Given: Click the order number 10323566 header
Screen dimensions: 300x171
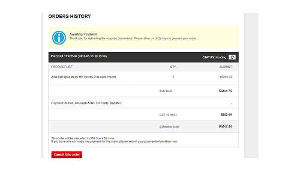Looking at the screenshot, I should (79, 56).
